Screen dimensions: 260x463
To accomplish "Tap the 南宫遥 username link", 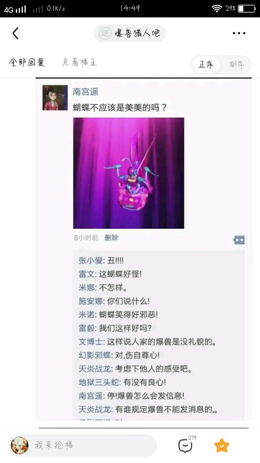I will coord(85,92).
